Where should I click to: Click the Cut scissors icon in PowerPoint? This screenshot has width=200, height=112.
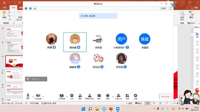coord(9,12)
